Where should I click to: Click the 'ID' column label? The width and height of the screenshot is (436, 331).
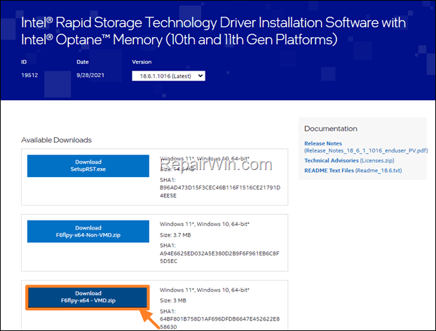(24, 62)
